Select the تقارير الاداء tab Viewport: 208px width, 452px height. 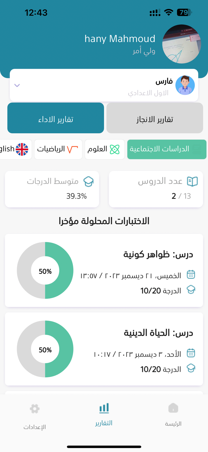click(56, 118)
